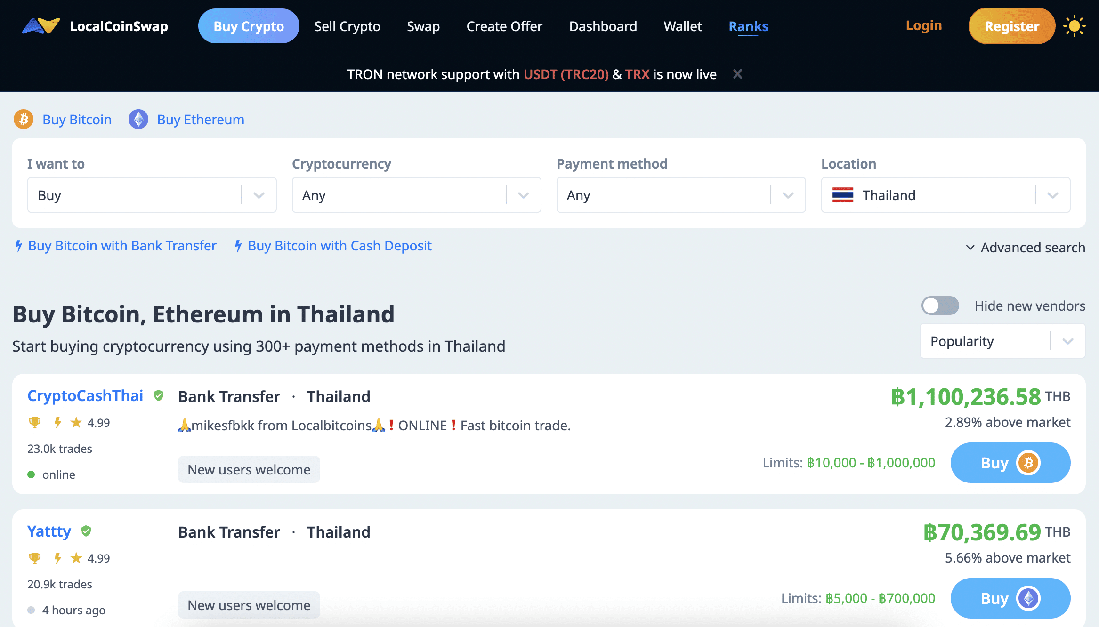Click the ฿70,369.69 THB price
The image size is (1099, 627).
point(996,532)
